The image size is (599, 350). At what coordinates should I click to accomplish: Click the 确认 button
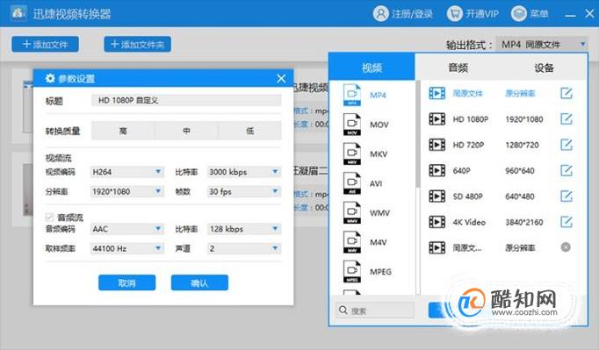pos(199,282)
